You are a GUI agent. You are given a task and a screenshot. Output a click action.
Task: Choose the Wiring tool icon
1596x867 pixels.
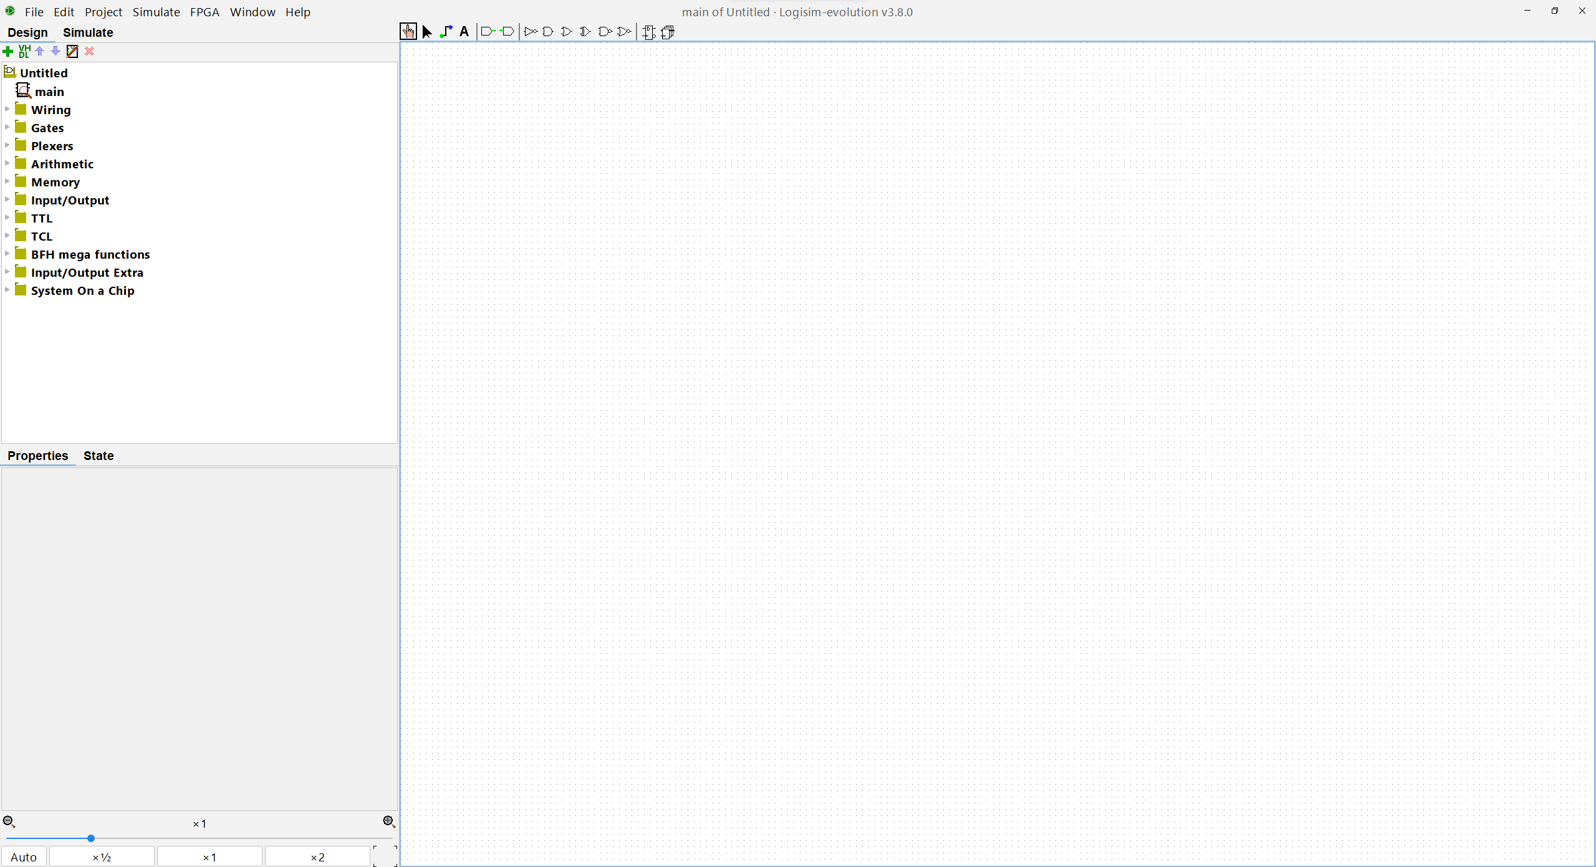point(446,32)
